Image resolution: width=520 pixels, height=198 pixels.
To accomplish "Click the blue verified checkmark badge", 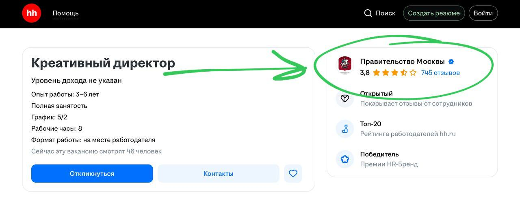I will tap(451, 62).
